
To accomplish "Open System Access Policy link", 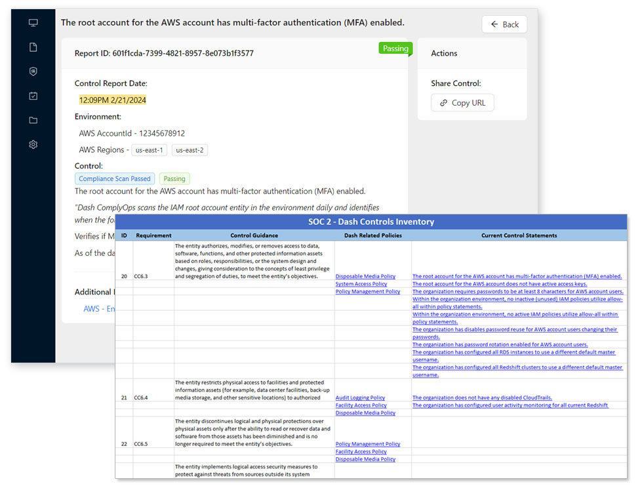I will pos(361,284).
